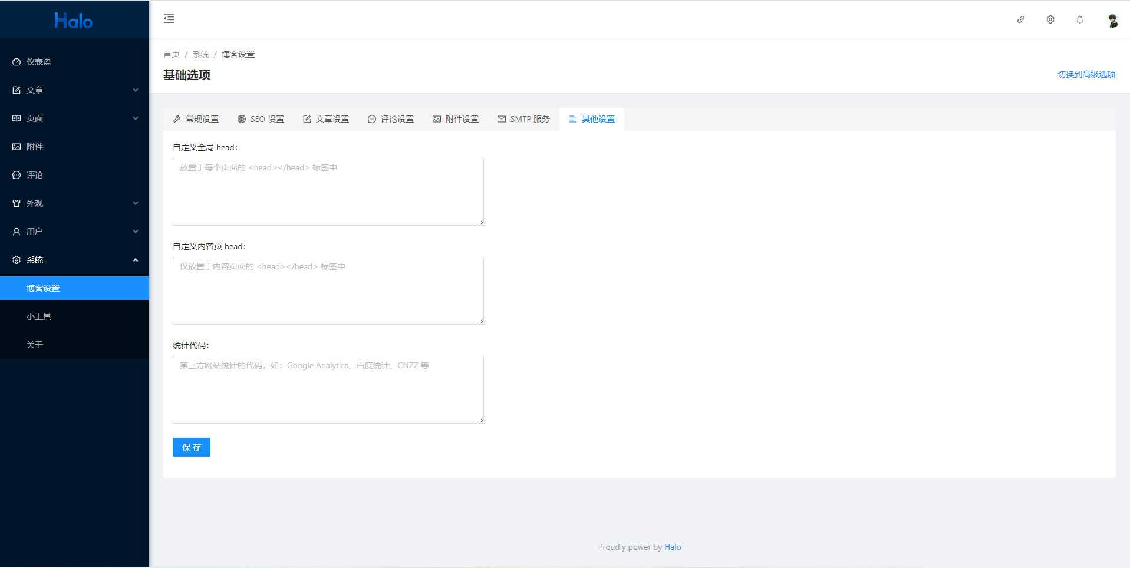
Task: Open 小工具 in the sidebar submenu
Action: coord(39,316)
